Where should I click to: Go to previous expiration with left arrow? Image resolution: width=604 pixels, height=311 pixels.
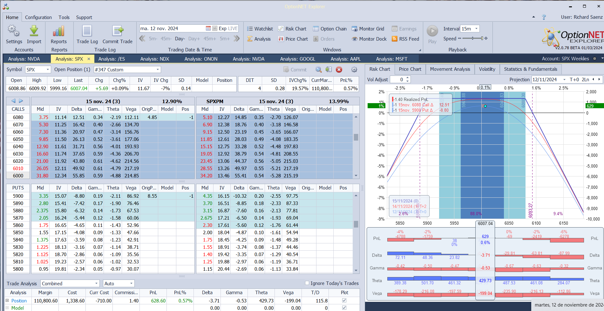click(x=13, y=101)
